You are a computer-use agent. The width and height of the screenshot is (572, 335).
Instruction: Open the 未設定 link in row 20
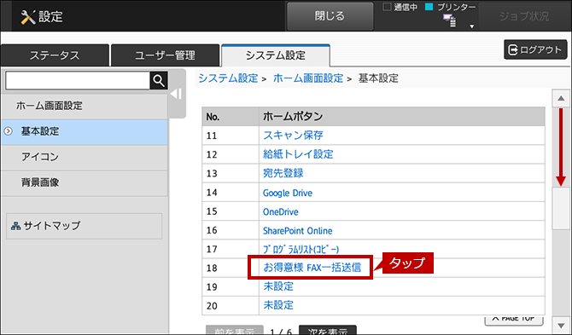[x=278, y=305]
